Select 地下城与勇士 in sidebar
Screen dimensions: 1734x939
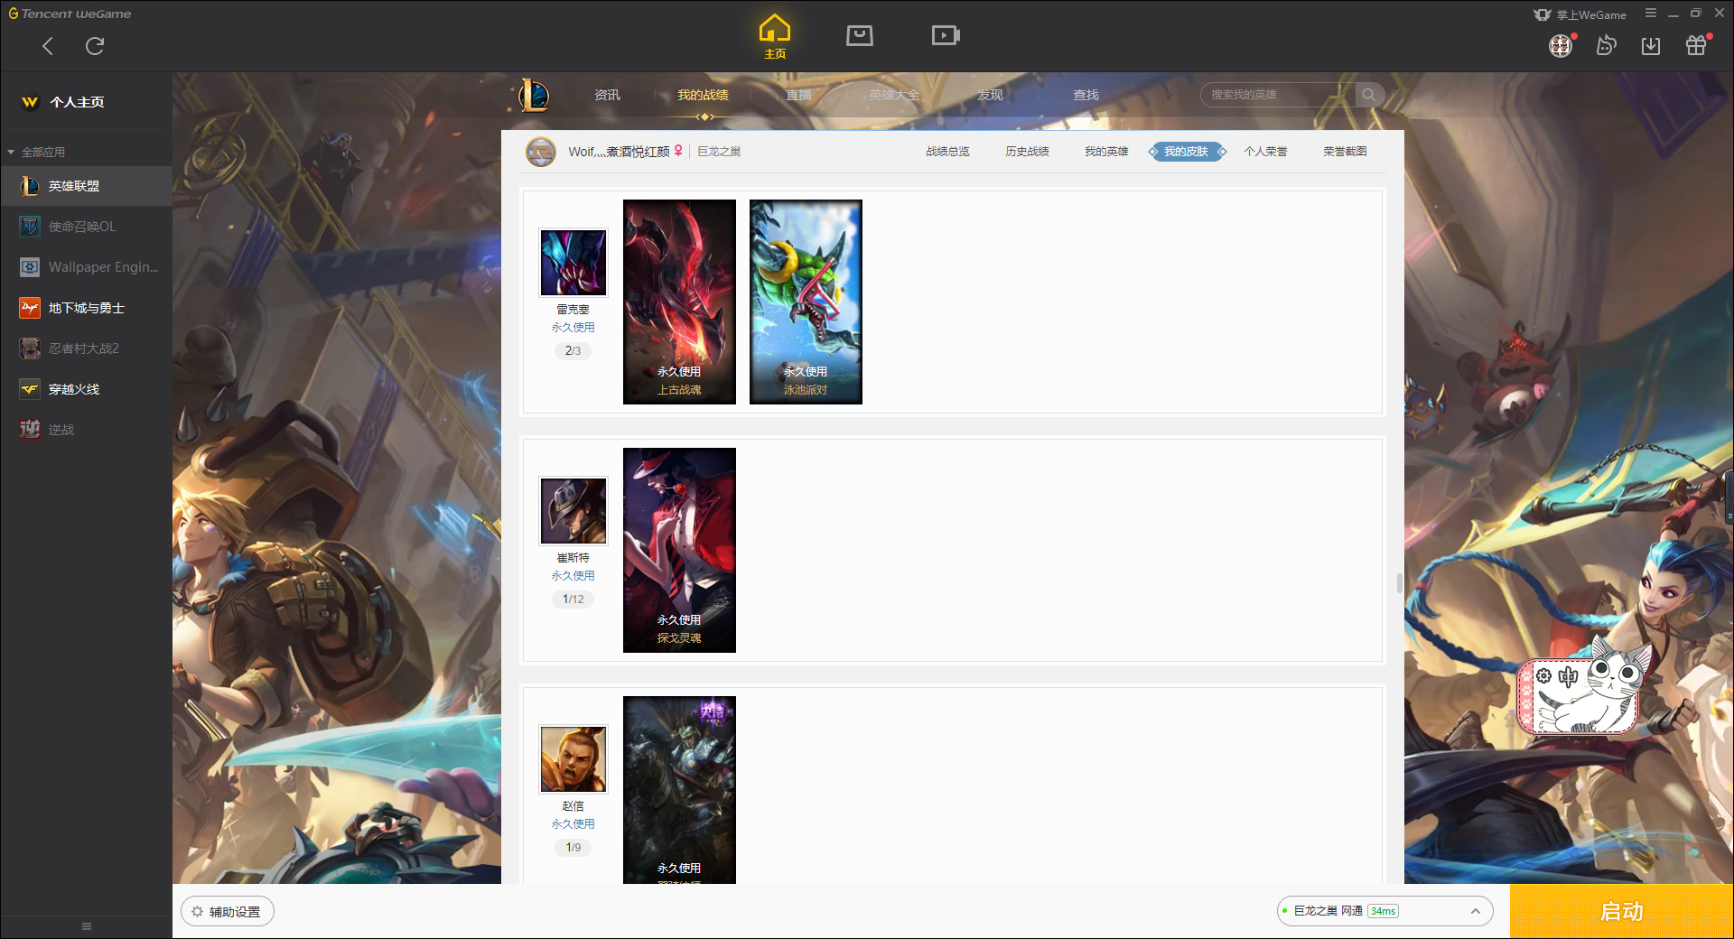(86, 308)
